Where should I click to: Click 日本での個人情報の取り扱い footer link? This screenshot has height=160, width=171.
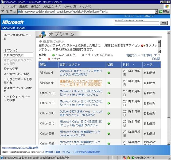tap(87, 152)
